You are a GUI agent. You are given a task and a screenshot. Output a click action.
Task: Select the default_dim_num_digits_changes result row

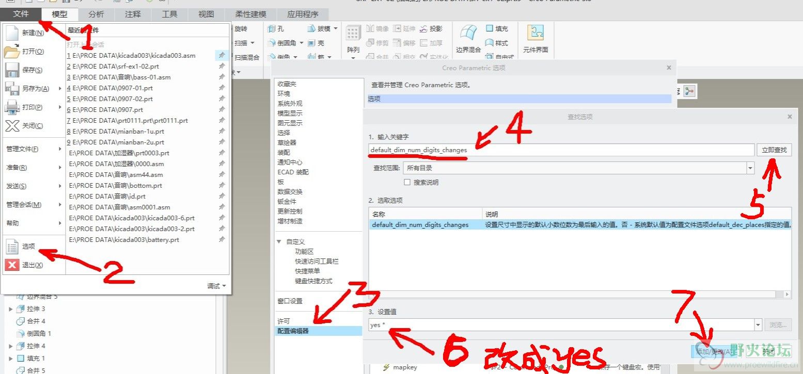click(580, 224)
